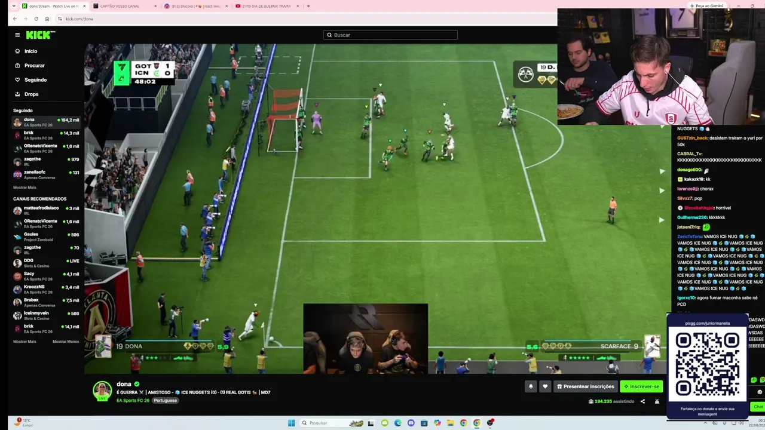
Task: Toggle the notification bell for dona
Action: click(x=530, y=386)
